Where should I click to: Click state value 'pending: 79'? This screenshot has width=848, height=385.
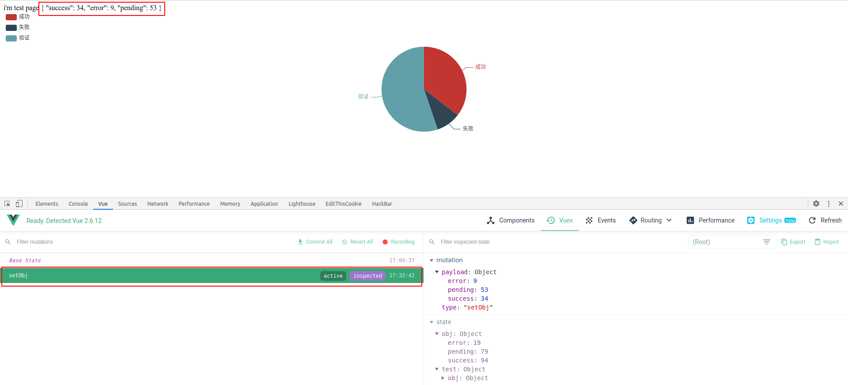(468, 351)
